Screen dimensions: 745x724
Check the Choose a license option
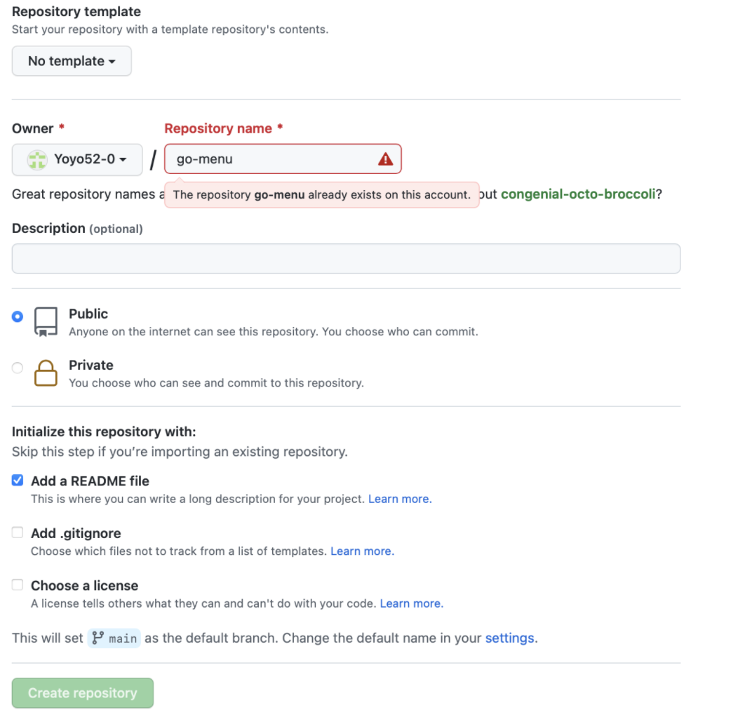click(18, 585)
